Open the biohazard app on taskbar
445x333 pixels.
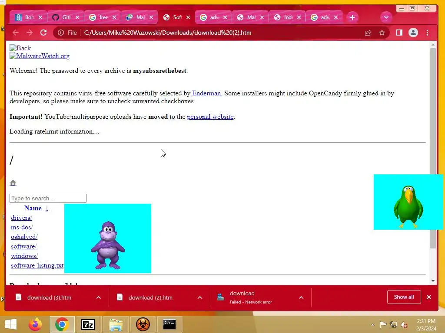pos(143,324)
